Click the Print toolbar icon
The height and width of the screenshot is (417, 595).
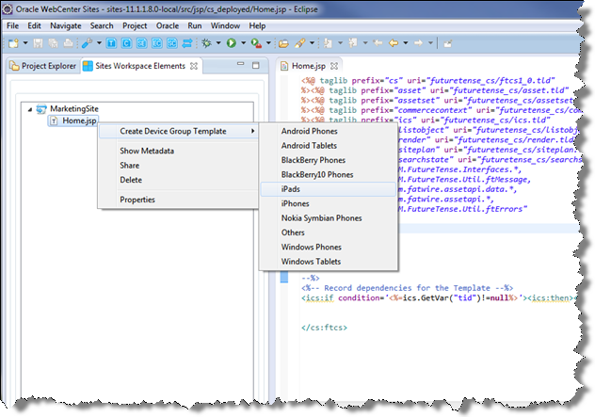tap(69, 43)
